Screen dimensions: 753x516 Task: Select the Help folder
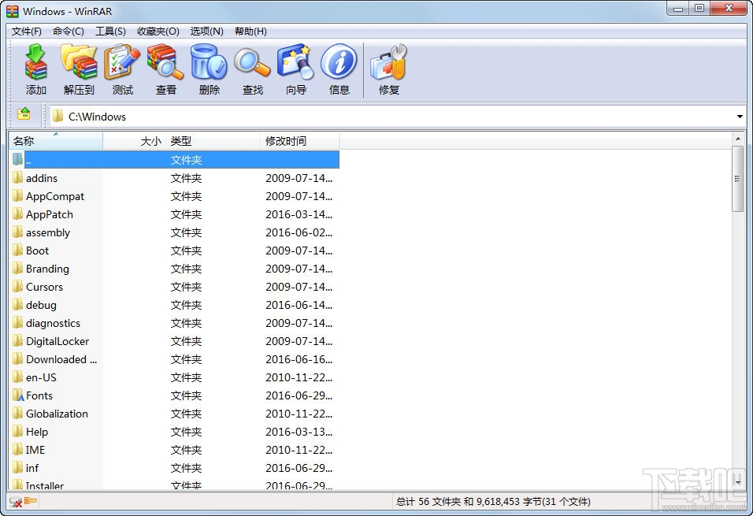(37, 432)
